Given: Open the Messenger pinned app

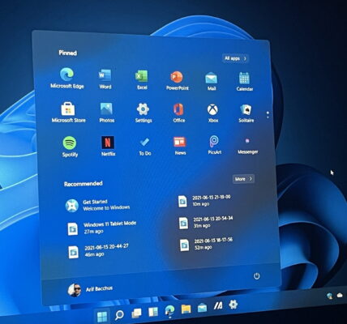Looking at the screenshot, I should pyautogui.click(x=247, y=146).
